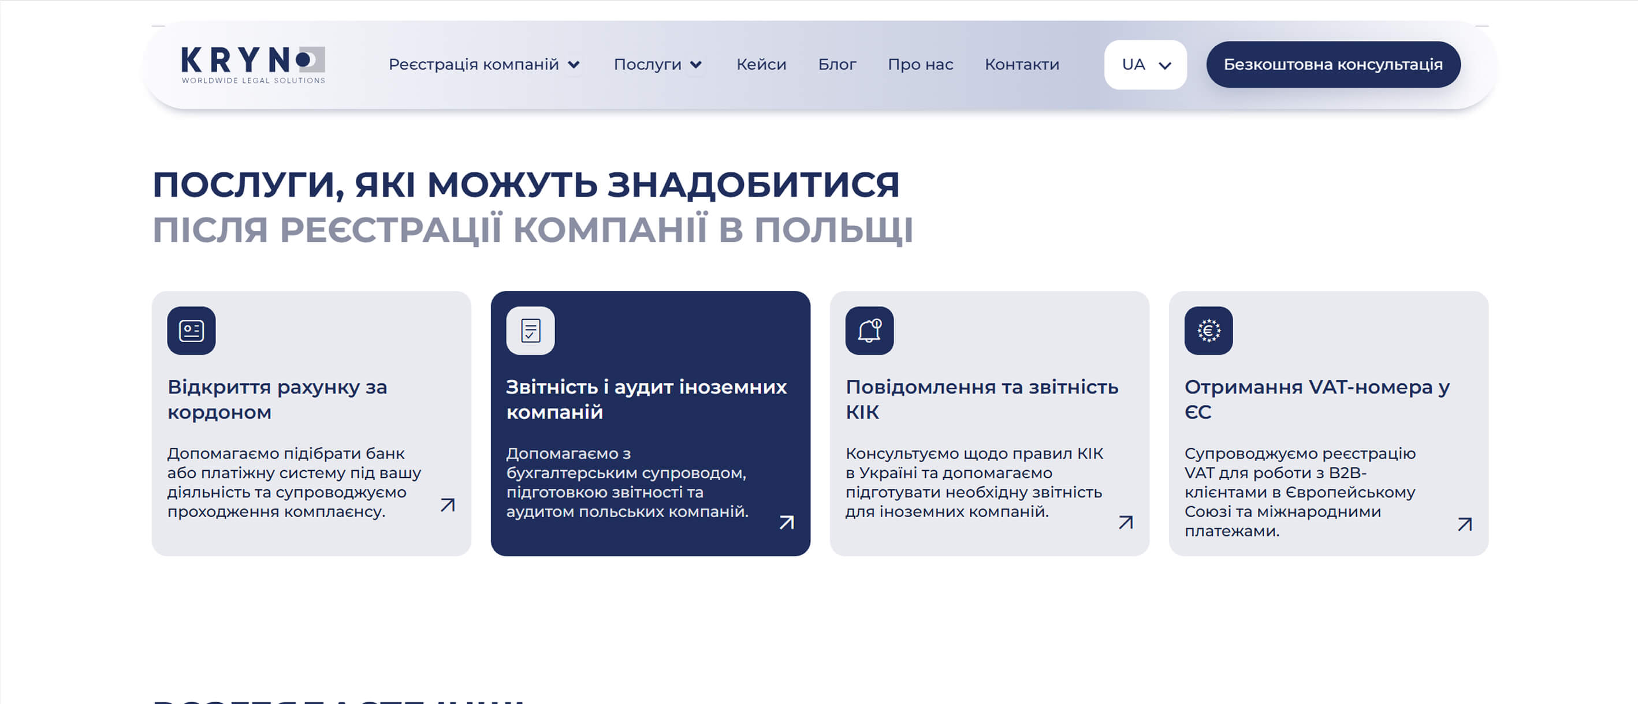Click the text 'Консультуємо щодо правил КІК'
This screenshot has width=1638, height=704.
tap(974, 454)
